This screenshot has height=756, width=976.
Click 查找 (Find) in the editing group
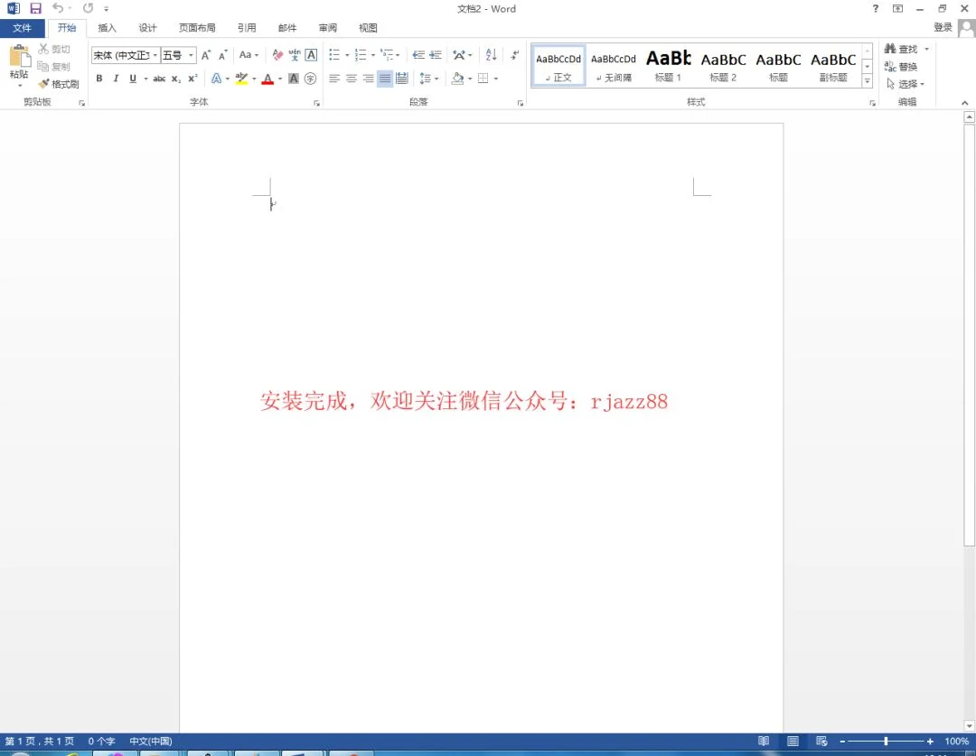click(x=901, y=49)
